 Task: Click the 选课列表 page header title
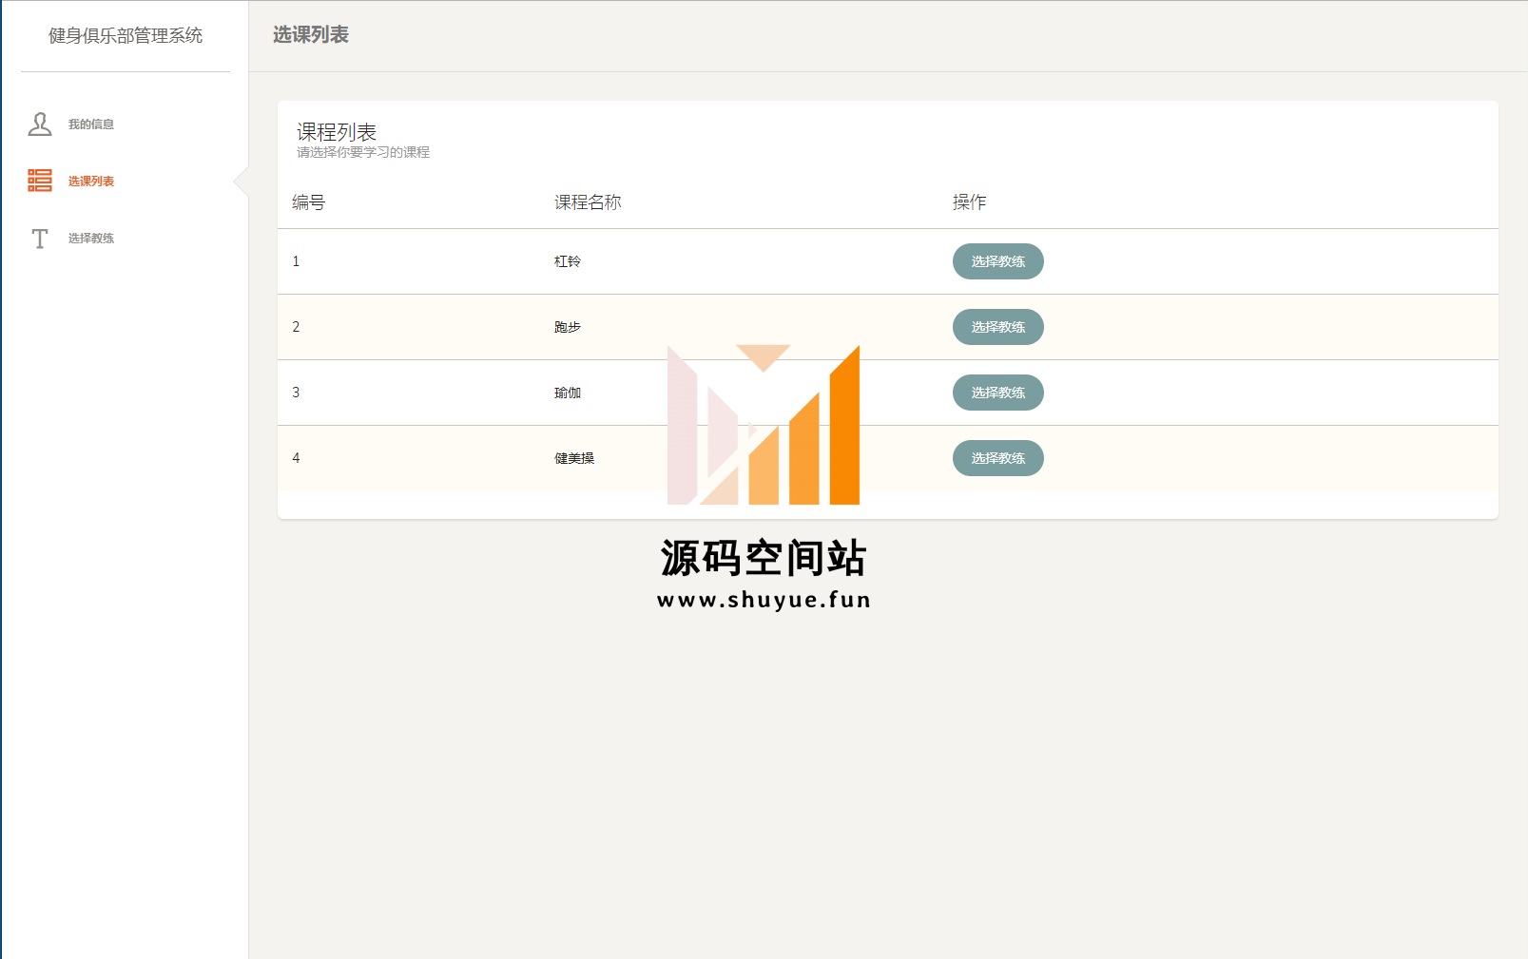coord(311,35)
